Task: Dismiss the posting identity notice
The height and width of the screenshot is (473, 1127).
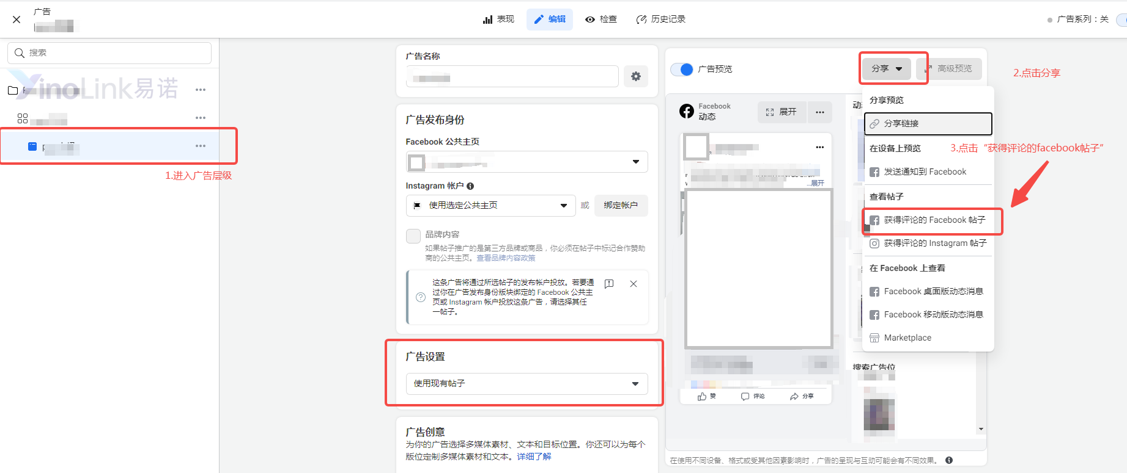Action: (634, 284)
